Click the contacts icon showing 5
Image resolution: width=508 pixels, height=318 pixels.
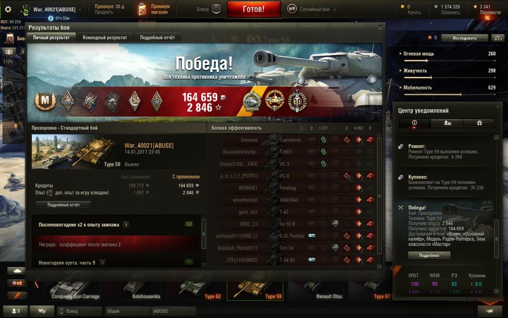pos(15,311)
